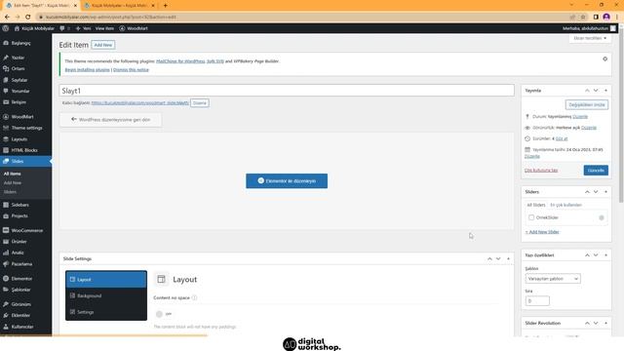The height and width of the screenshot is (351, 624).
Task: Select Add New under Slides
Action: click(x=13, y=182)
